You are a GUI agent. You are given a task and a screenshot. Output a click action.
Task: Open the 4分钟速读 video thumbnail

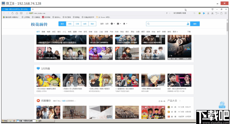153,53
